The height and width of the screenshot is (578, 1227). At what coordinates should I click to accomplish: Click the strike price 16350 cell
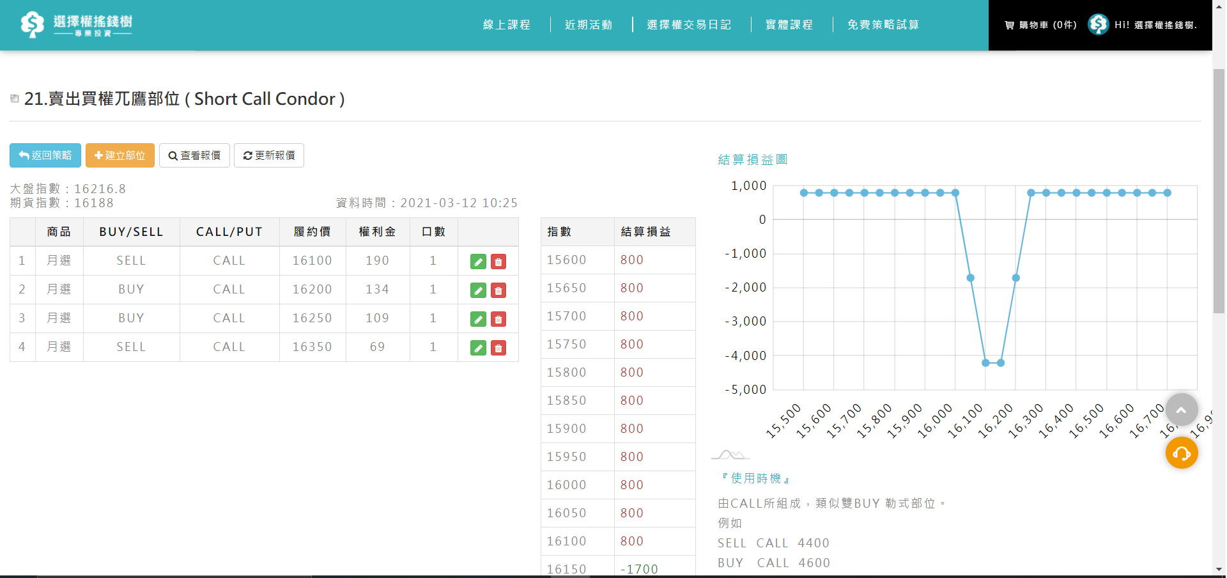[x=313, y=347]
